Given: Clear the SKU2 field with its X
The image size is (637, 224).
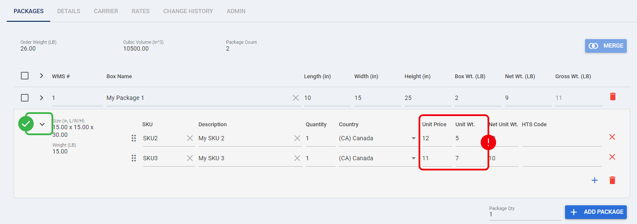Looking at the screenshot, I should coord(190,138).
